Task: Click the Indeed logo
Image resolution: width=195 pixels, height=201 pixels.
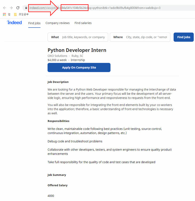Action: tap(14, 22)
